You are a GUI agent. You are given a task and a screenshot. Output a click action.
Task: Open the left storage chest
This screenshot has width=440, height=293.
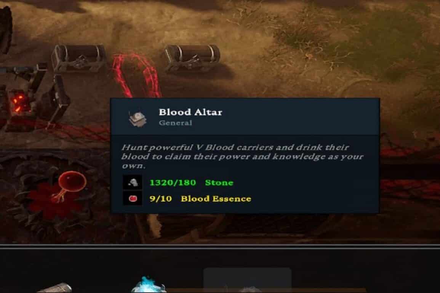coord(78,59)
